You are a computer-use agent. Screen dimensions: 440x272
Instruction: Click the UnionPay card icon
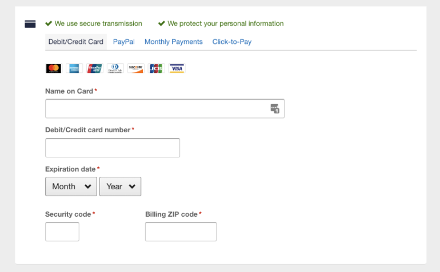coord(95,68)
